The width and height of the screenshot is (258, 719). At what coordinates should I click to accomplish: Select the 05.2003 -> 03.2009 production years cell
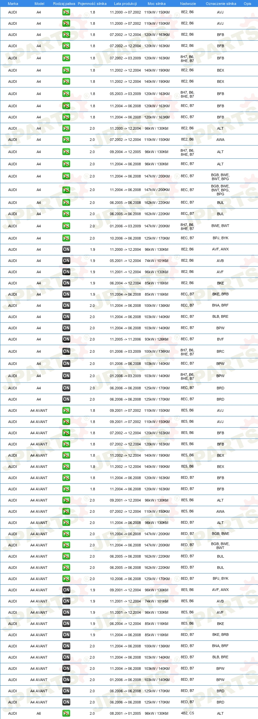125,94
